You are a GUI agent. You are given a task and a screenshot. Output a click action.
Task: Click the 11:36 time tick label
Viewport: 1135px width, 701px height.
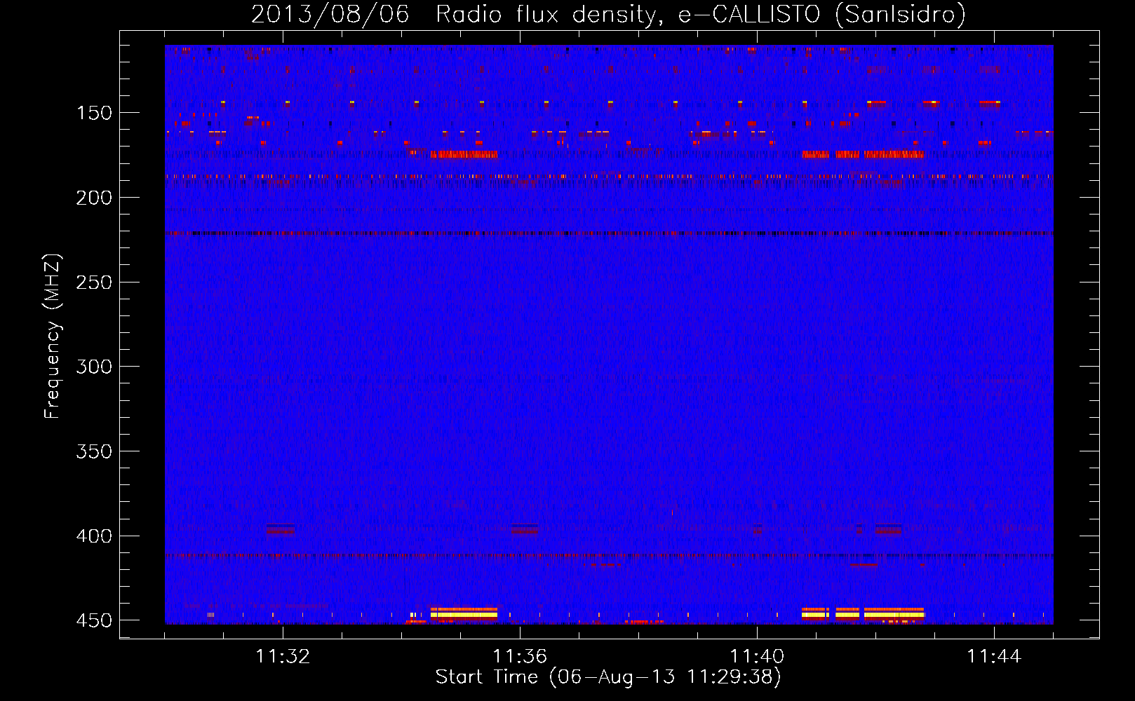(x=520, y=656)
